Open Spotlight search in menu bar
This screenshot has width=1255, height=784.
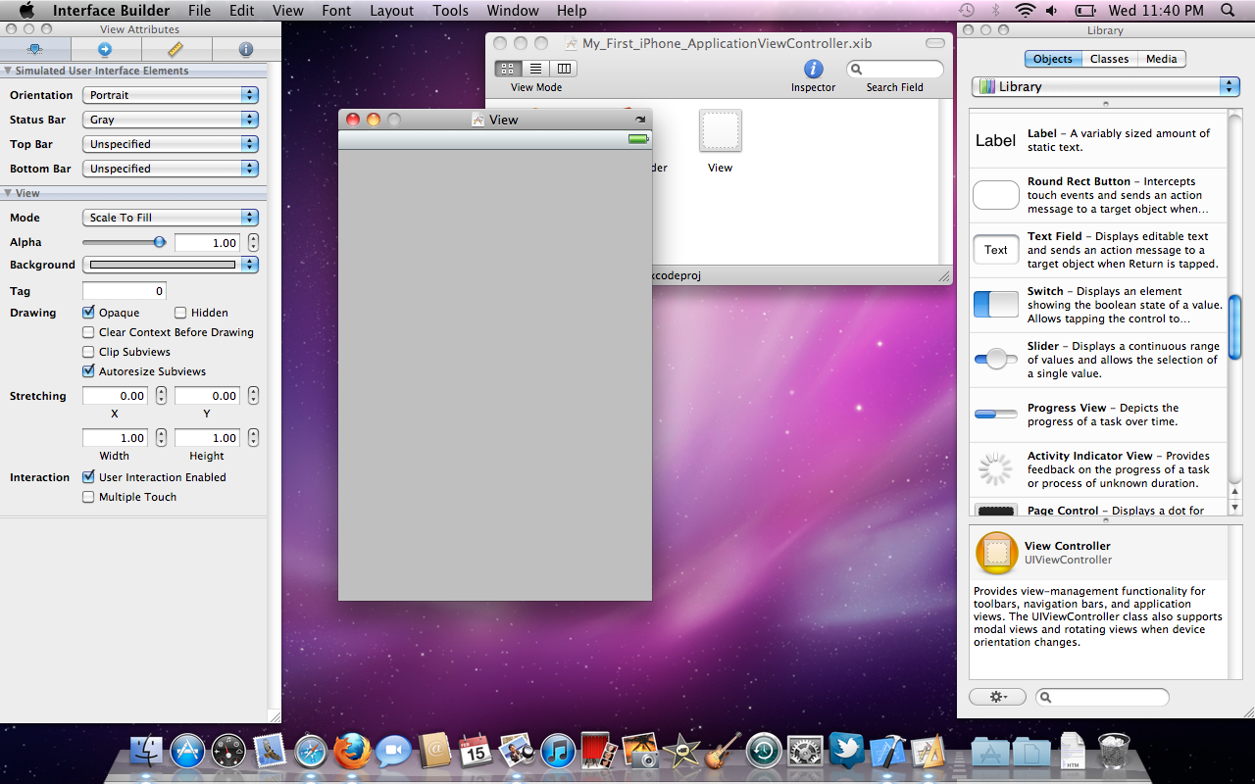coord(1228,11)
